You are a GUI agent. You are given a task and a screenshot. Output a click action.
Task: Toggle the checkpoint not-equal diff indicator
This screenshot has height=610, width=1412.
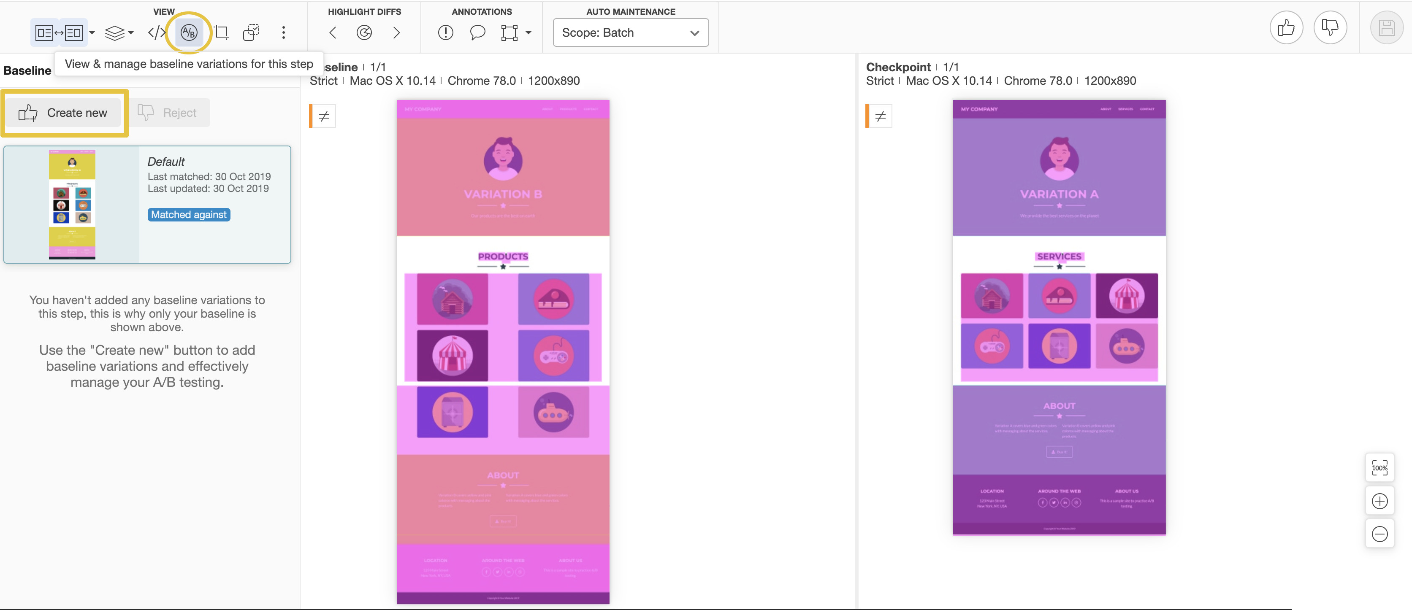(x=880, y=116)
